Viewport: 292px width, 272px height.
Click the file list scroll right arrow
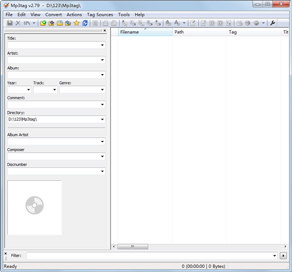click(x=285, y=247)
